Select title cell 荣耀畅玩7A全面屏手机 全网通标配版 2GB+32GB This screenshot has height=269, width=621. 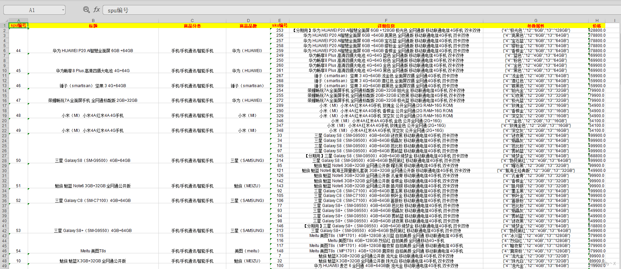[x=93, y=95]
